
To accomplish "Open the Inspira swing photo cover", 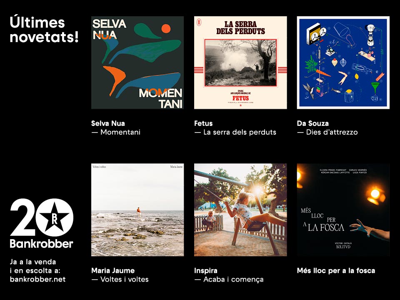I will pyautogui.click(x=240, y=210).
